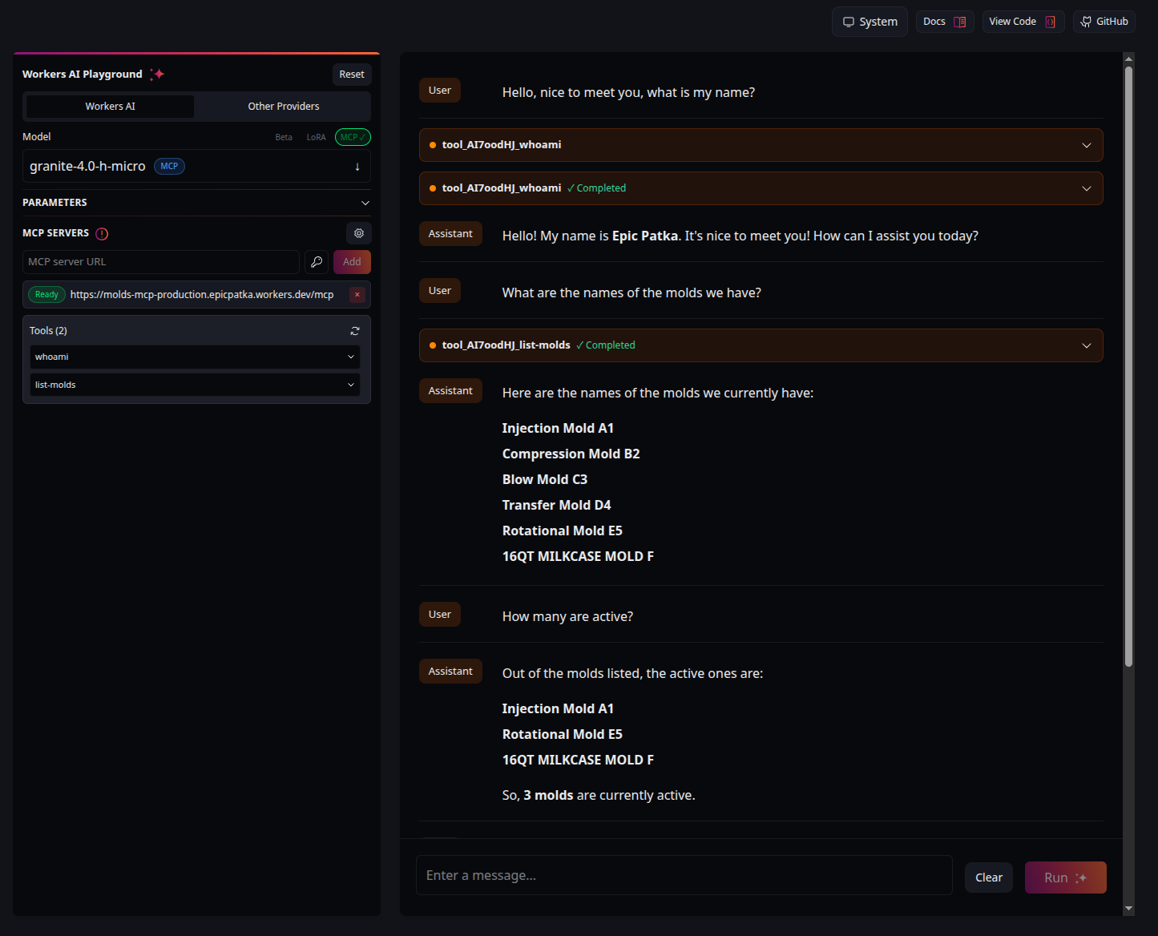Click the chat scrollbar thumb
The width and height of the screenshot is (1158, 936).
1128,366
